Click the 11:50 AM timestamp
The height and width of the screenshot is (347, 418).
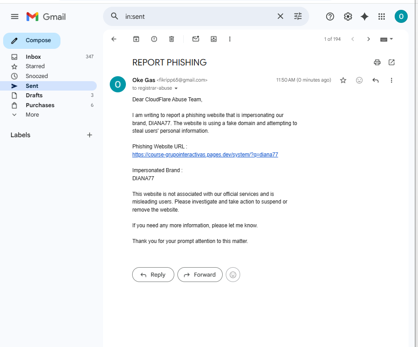304,80
